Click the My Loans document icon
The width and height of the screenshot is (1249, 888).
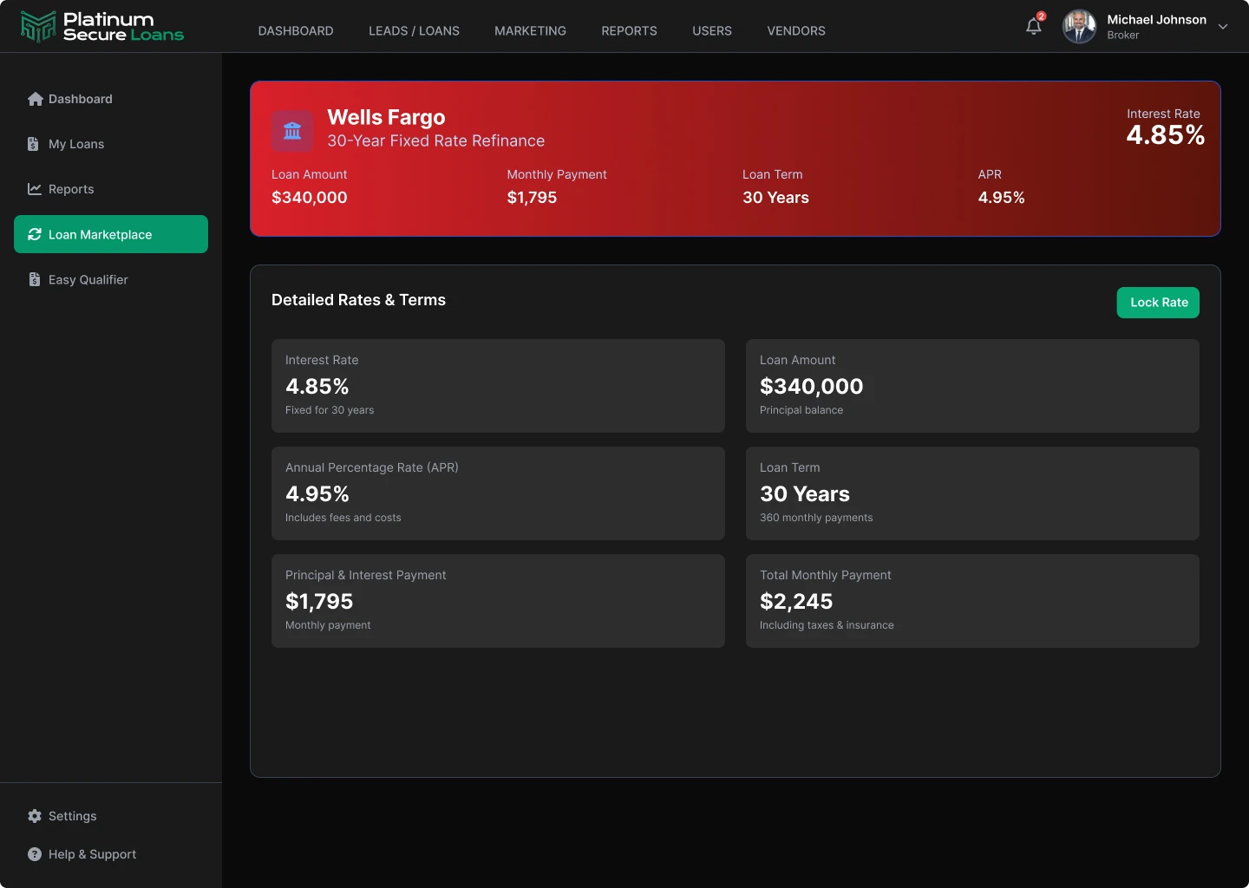tap(33, 144)
